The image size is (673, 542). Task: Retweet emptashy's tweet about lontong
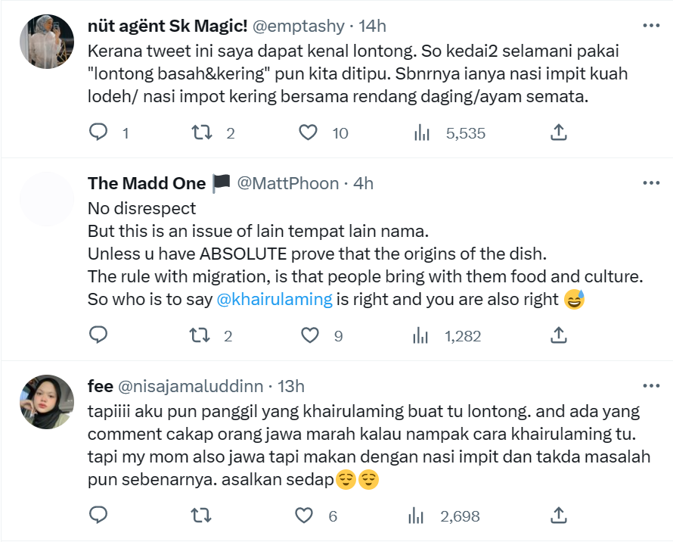pos(201,133)
